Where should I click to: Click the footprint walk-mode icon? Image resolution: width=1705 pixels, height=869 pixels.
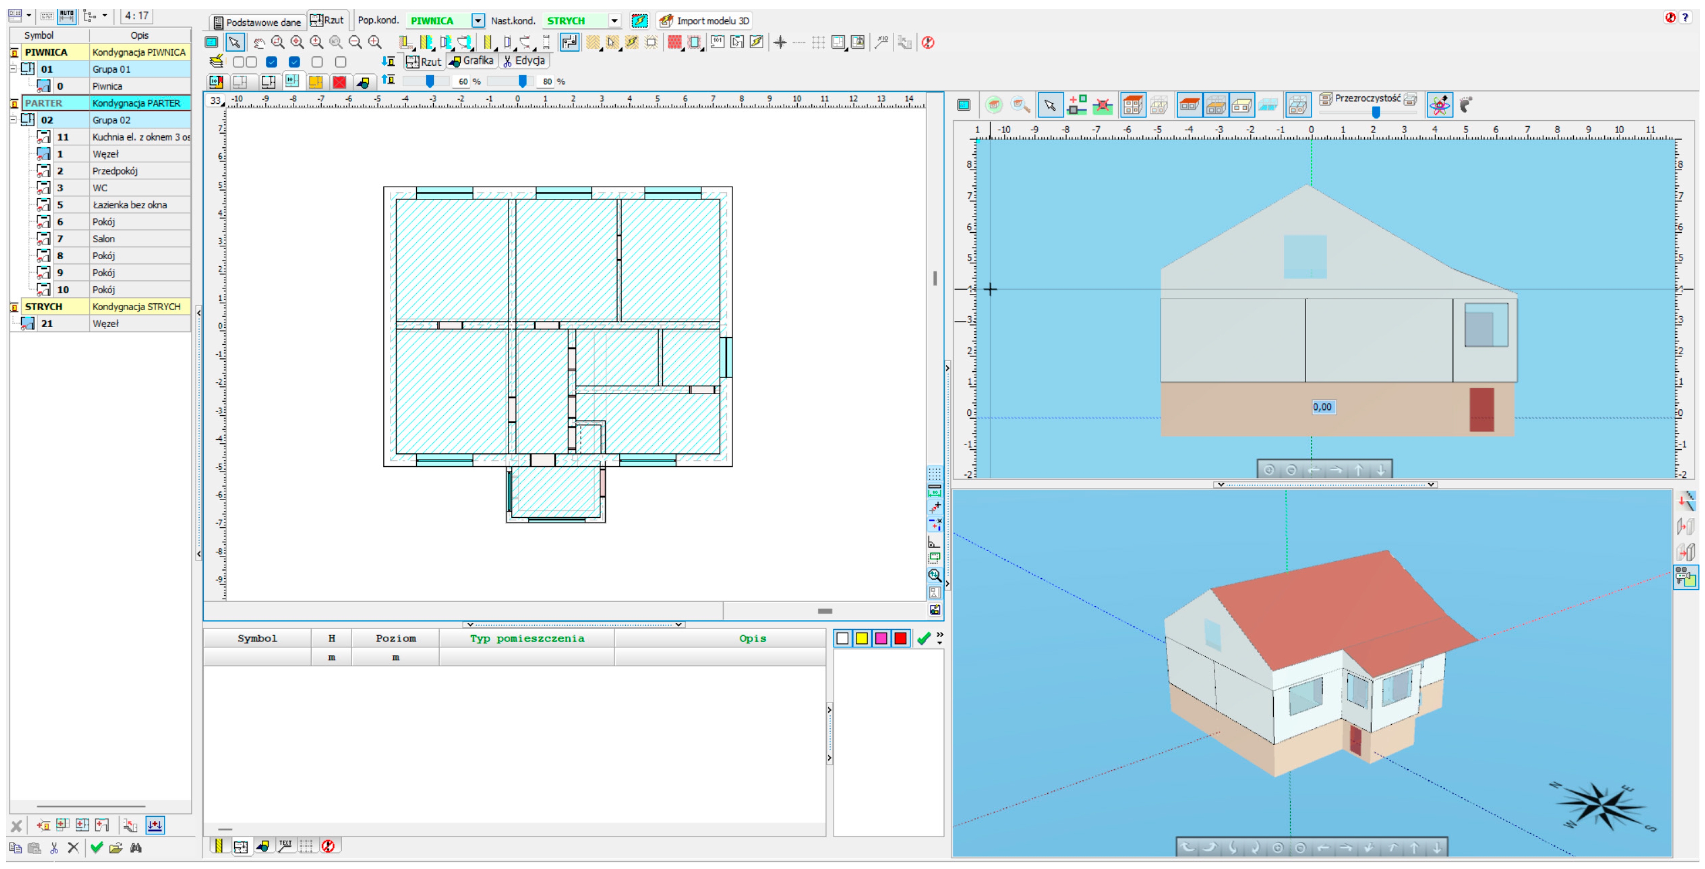1465,104
